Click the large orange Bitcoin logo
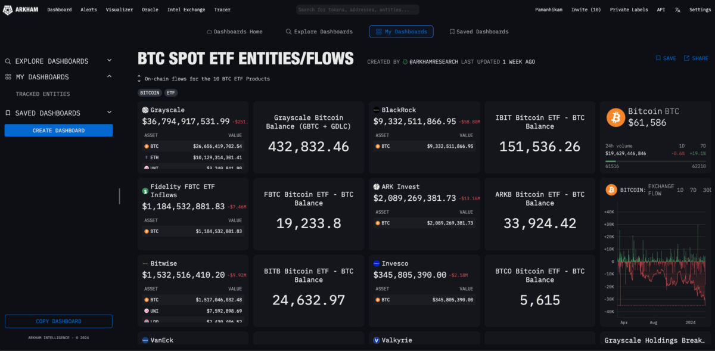The height and width of the screenshot is (351, 715). coord(615,117)
